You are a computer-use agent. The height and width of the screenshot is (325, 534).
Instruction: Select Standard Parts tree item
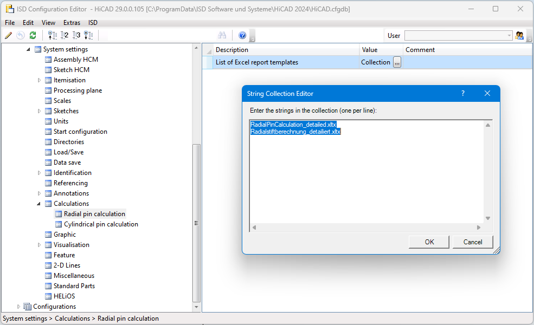[74, 286]
